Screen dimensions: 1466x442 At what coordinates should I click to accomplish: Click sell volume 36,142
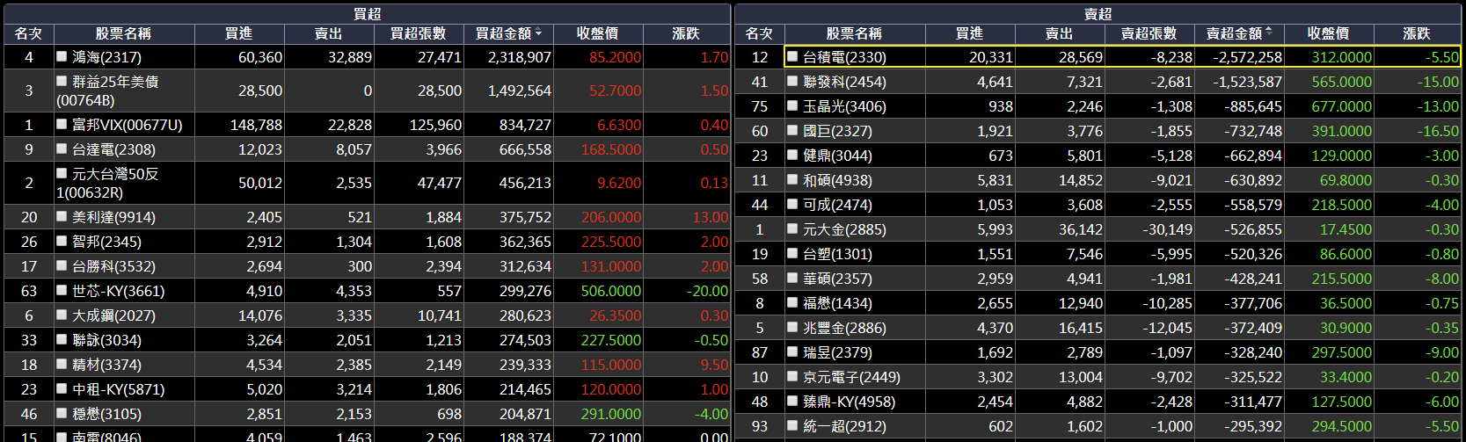coord(1080,229)
